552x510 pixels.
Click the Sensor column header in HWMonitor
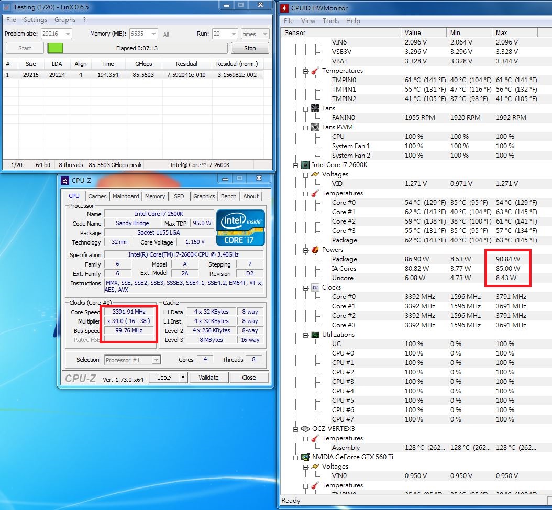pyautogui.click(x=341, y=33)
